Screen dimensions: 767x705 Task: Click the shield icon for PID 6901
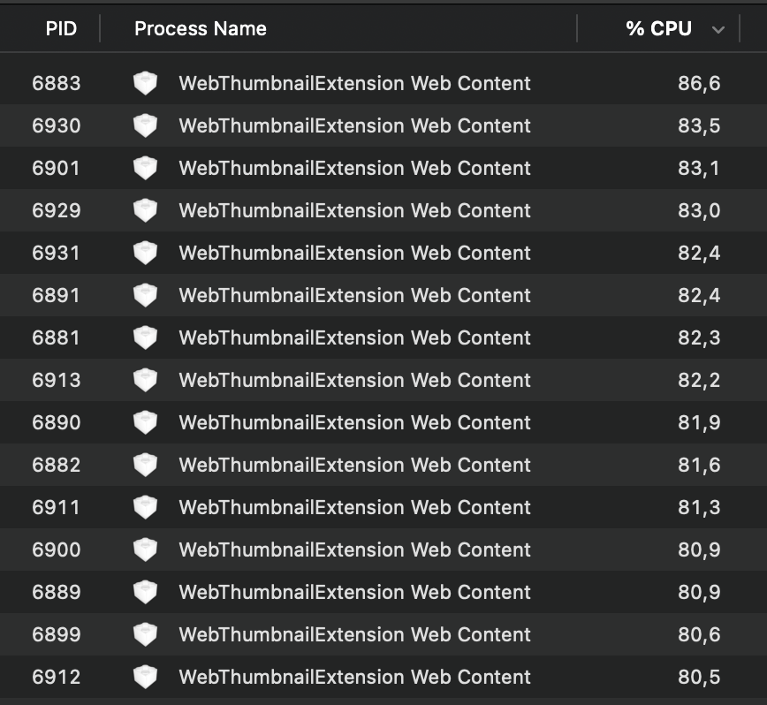click(145, 168)
